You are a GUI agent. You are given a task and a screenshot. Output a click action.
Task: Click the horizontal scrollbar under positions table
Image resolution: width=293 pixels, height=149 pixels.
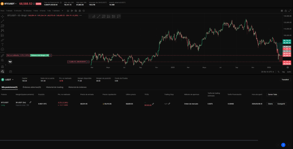click(x=129, y=140)
